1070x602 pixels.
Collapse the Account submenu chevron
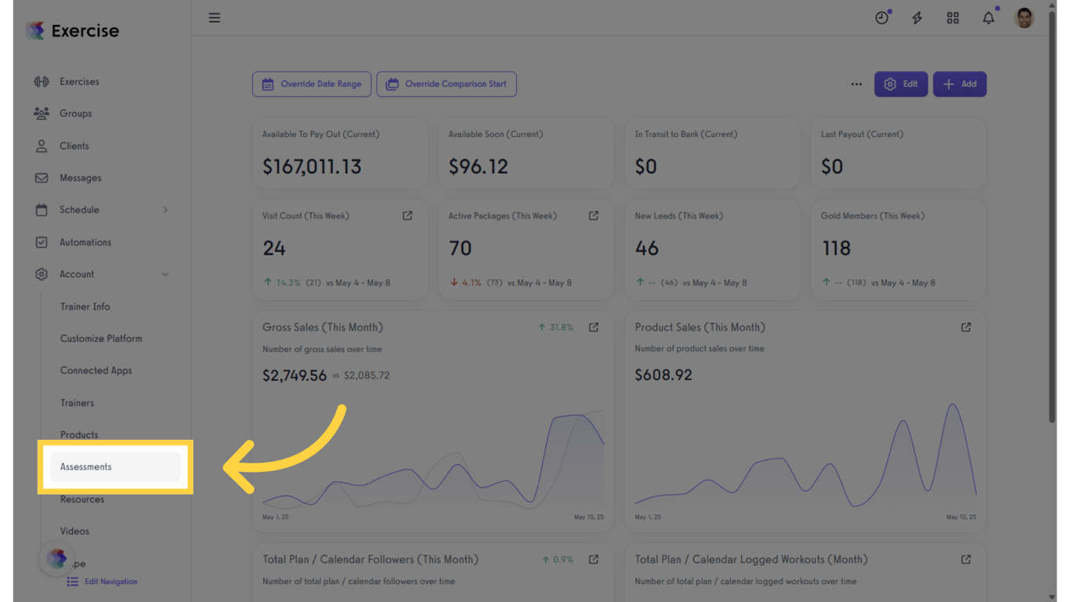(x=165, y=274)
